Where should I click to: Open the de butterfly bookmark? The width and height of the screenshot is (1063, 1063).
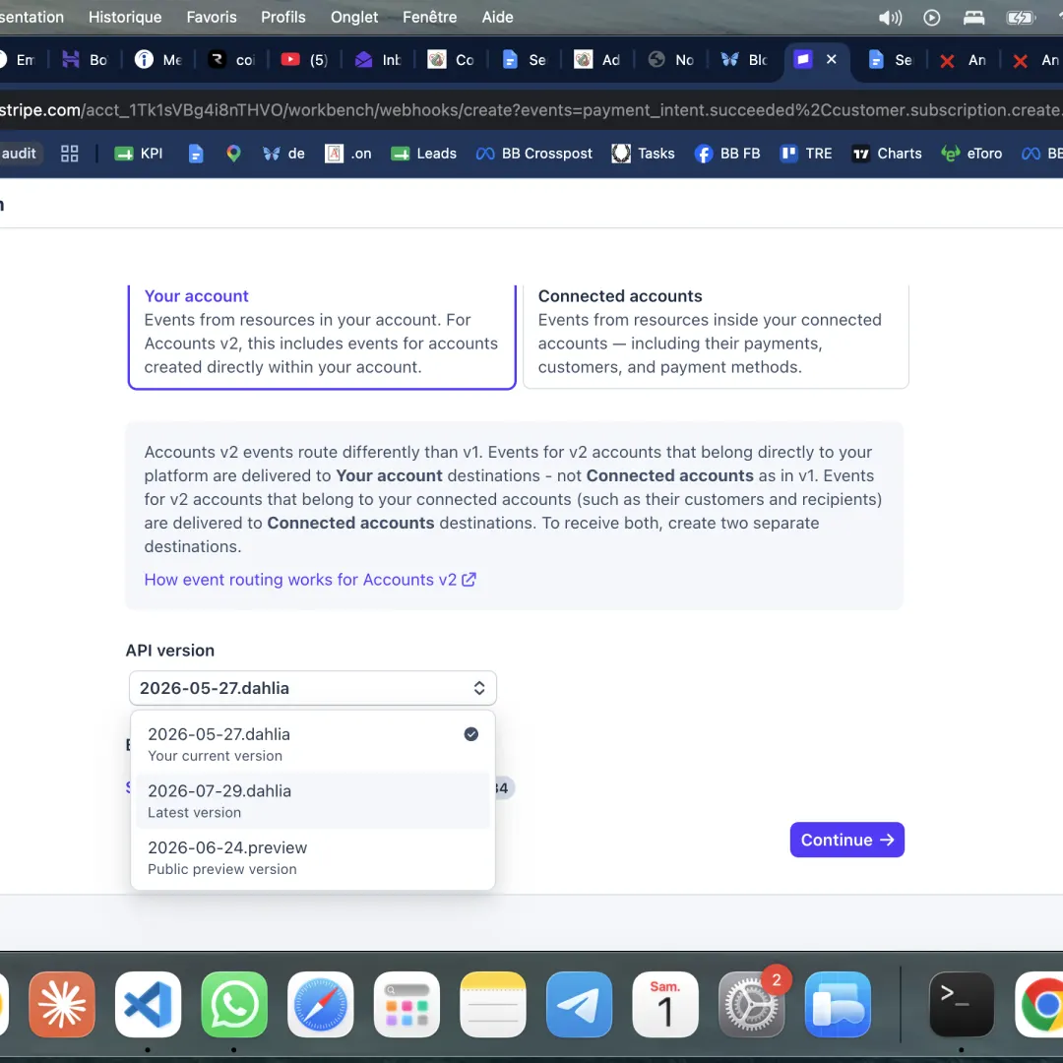click(283, 154)
